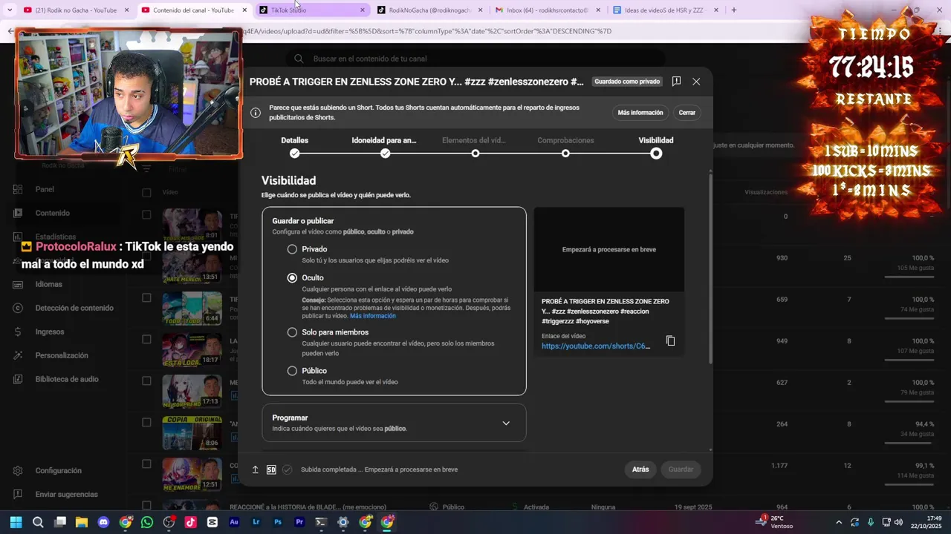
Task: Launch Adobe Premiere Pro from the taskbar
Action: (x=299, y=522)
